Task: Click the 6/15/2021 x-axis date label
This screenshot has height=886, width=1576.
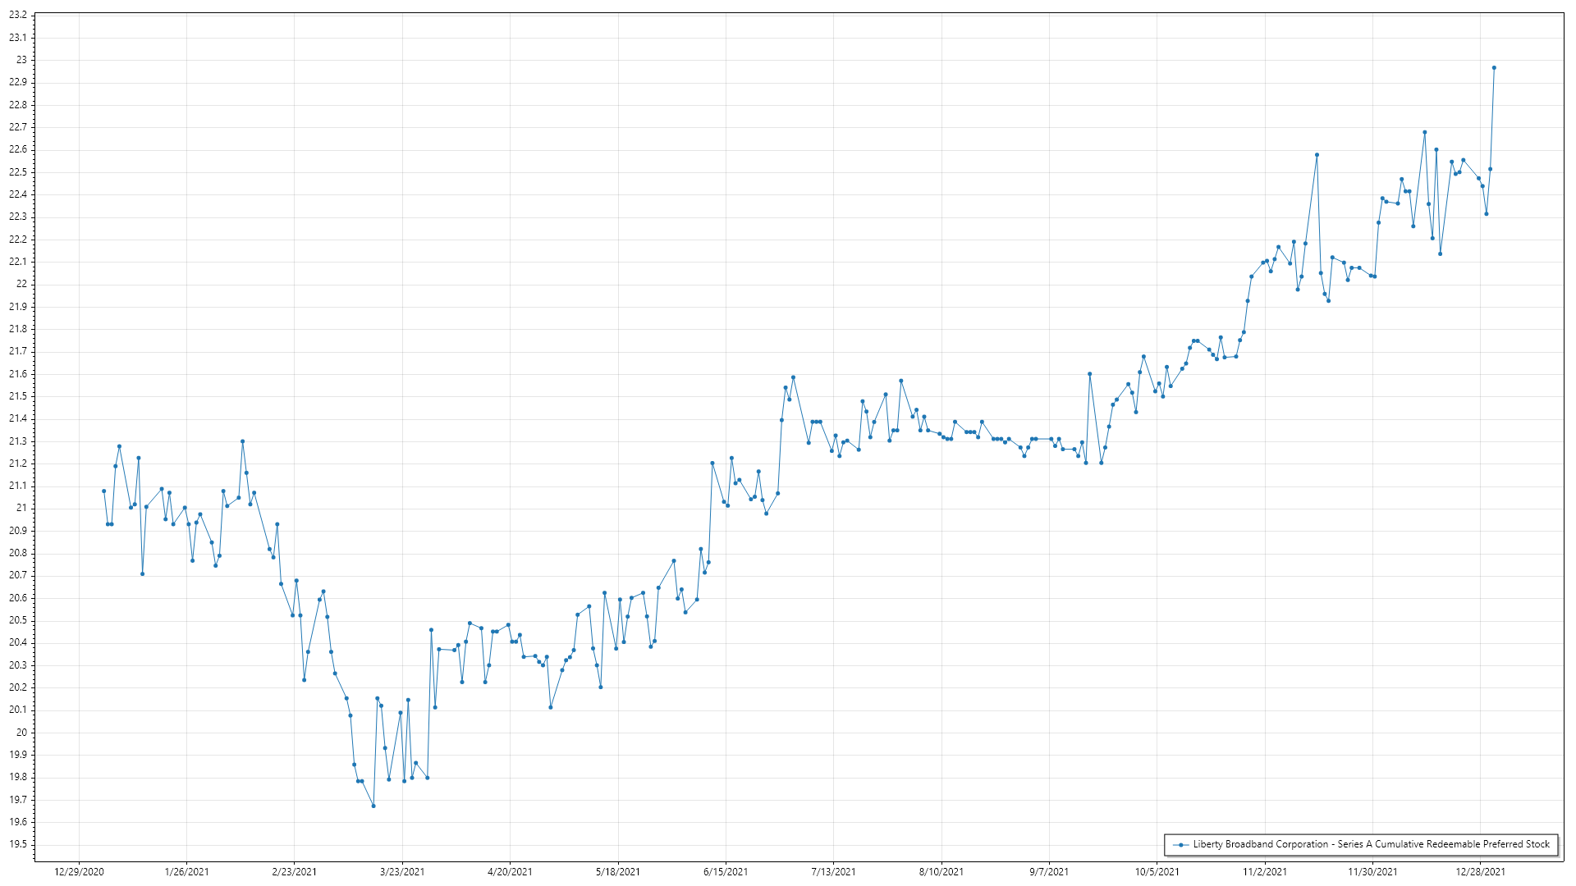Action: [726, 871]
